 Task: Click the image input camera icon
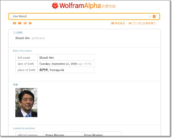tap(20, 23)
